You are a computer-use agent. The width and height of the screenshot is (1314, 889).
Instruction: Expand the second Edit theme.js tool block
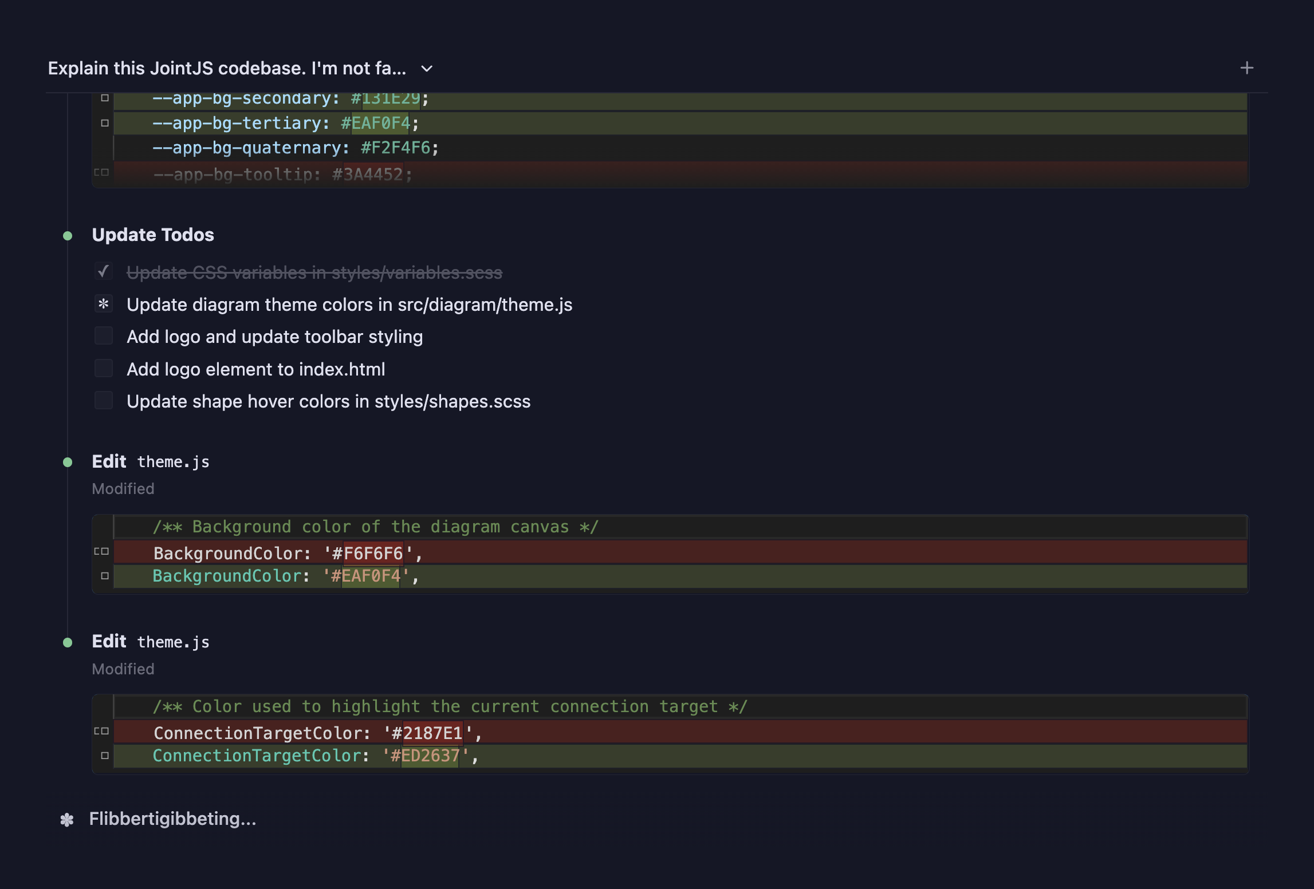pos(151,642)
